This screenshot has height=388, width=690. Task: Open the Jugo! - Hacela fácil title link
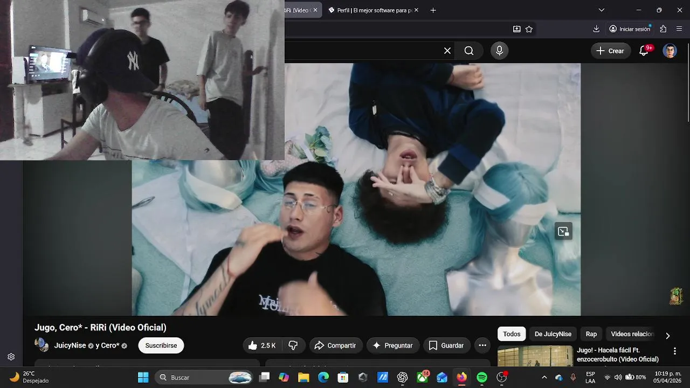pyautogui.click(x=618, y=355)
